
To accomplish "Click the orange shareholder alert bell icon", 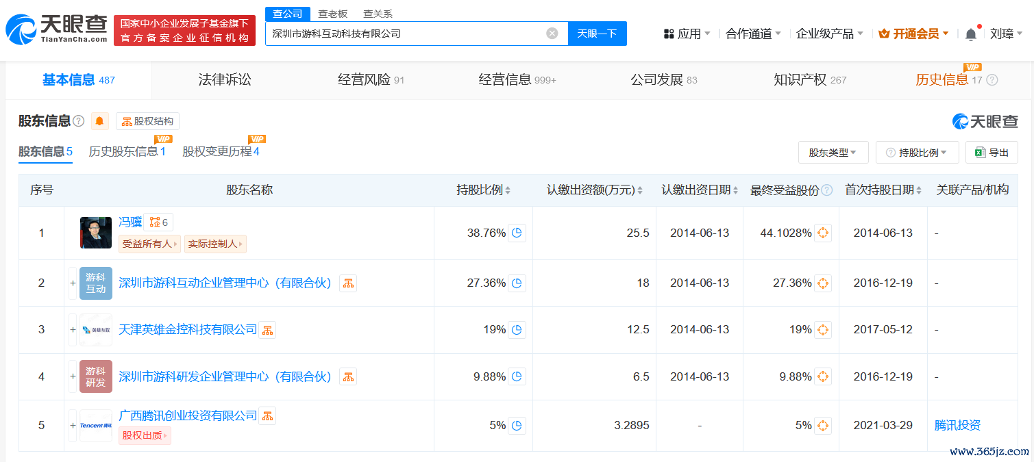I will 100,121.
